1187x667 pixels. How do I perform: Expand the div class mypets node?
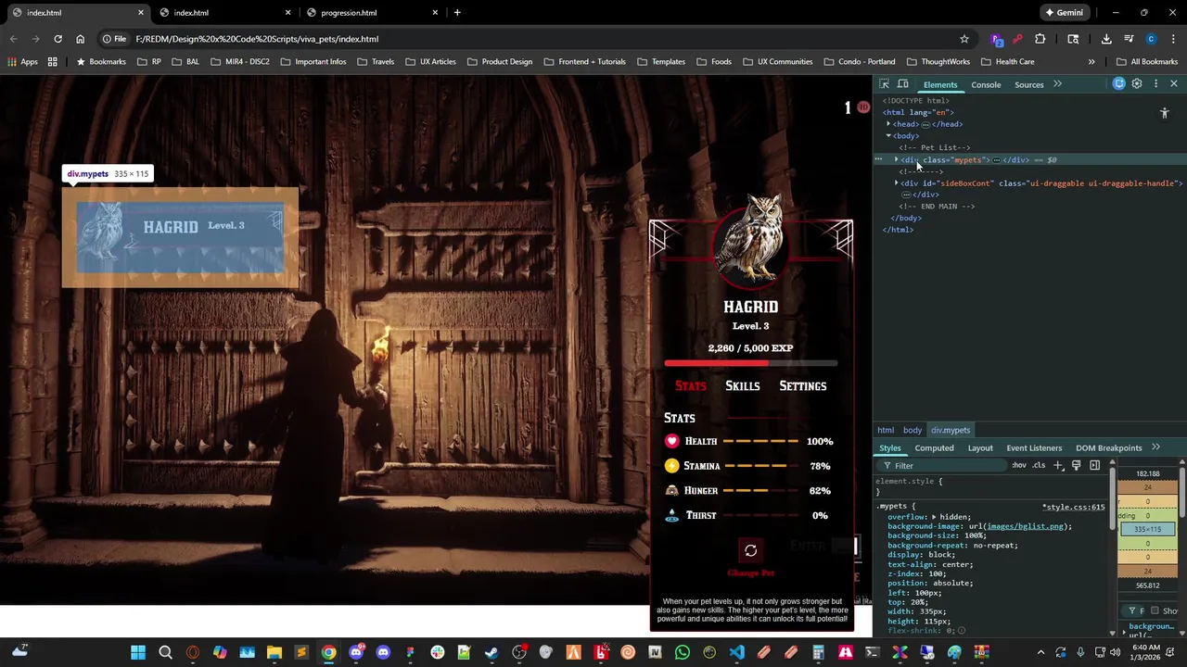(x=897, y=160)
